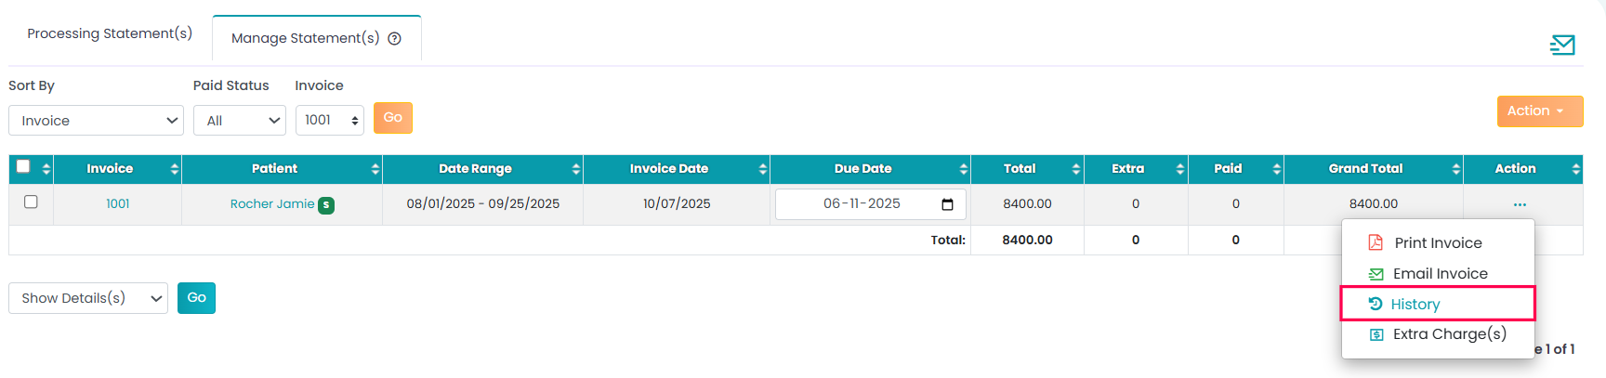Image resolution: width=1606 pixels, height=378 pixels.
Task: Check the checkbox for invoice 1001 row
Action: (31, 202)
